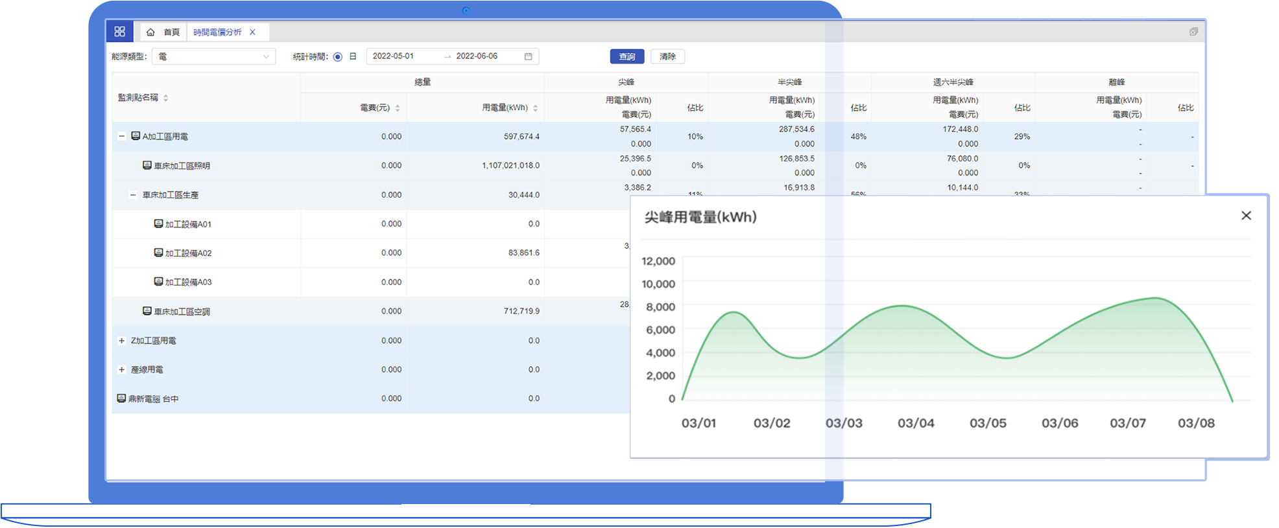Viewport: 1279px width, 528px height.
Task: Select the 日 radio button for 統計時間
Action: click(x=338, y=57)
